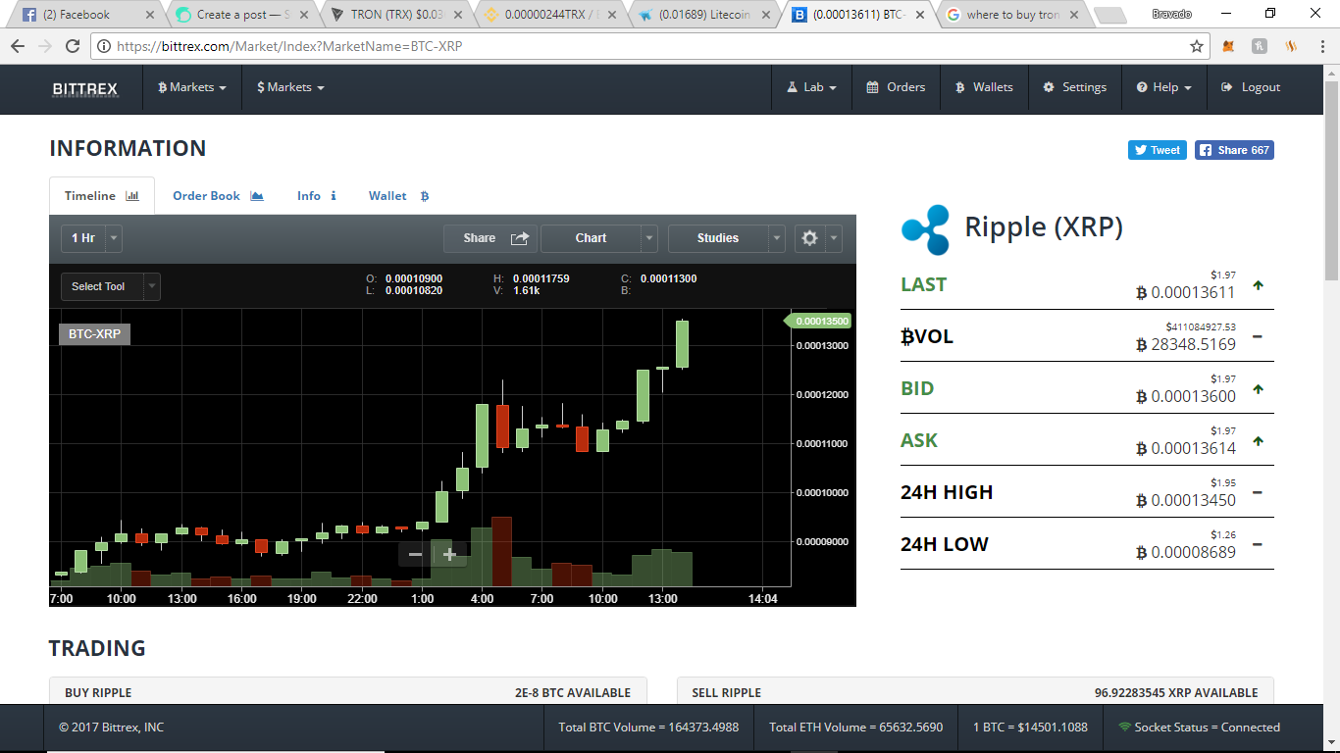
Task: Reload the Bittrex page
Action: tap(73, 46)
